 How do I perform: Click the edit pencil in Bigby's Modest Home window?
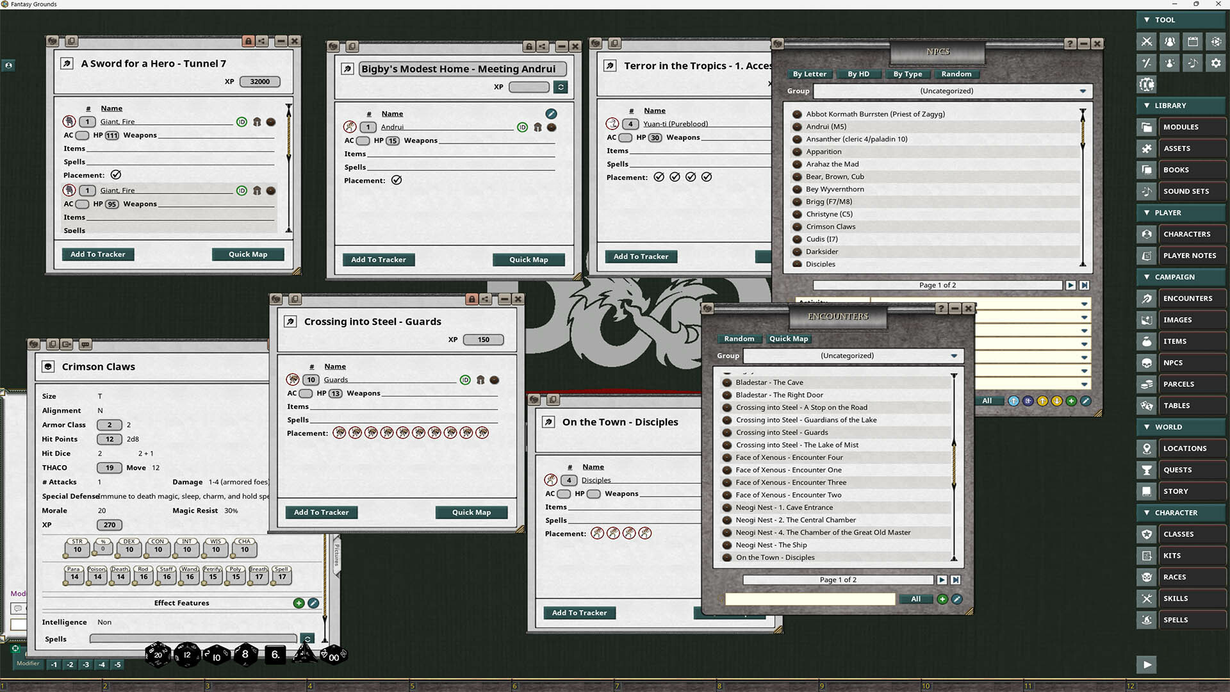(x=551, y=113)
